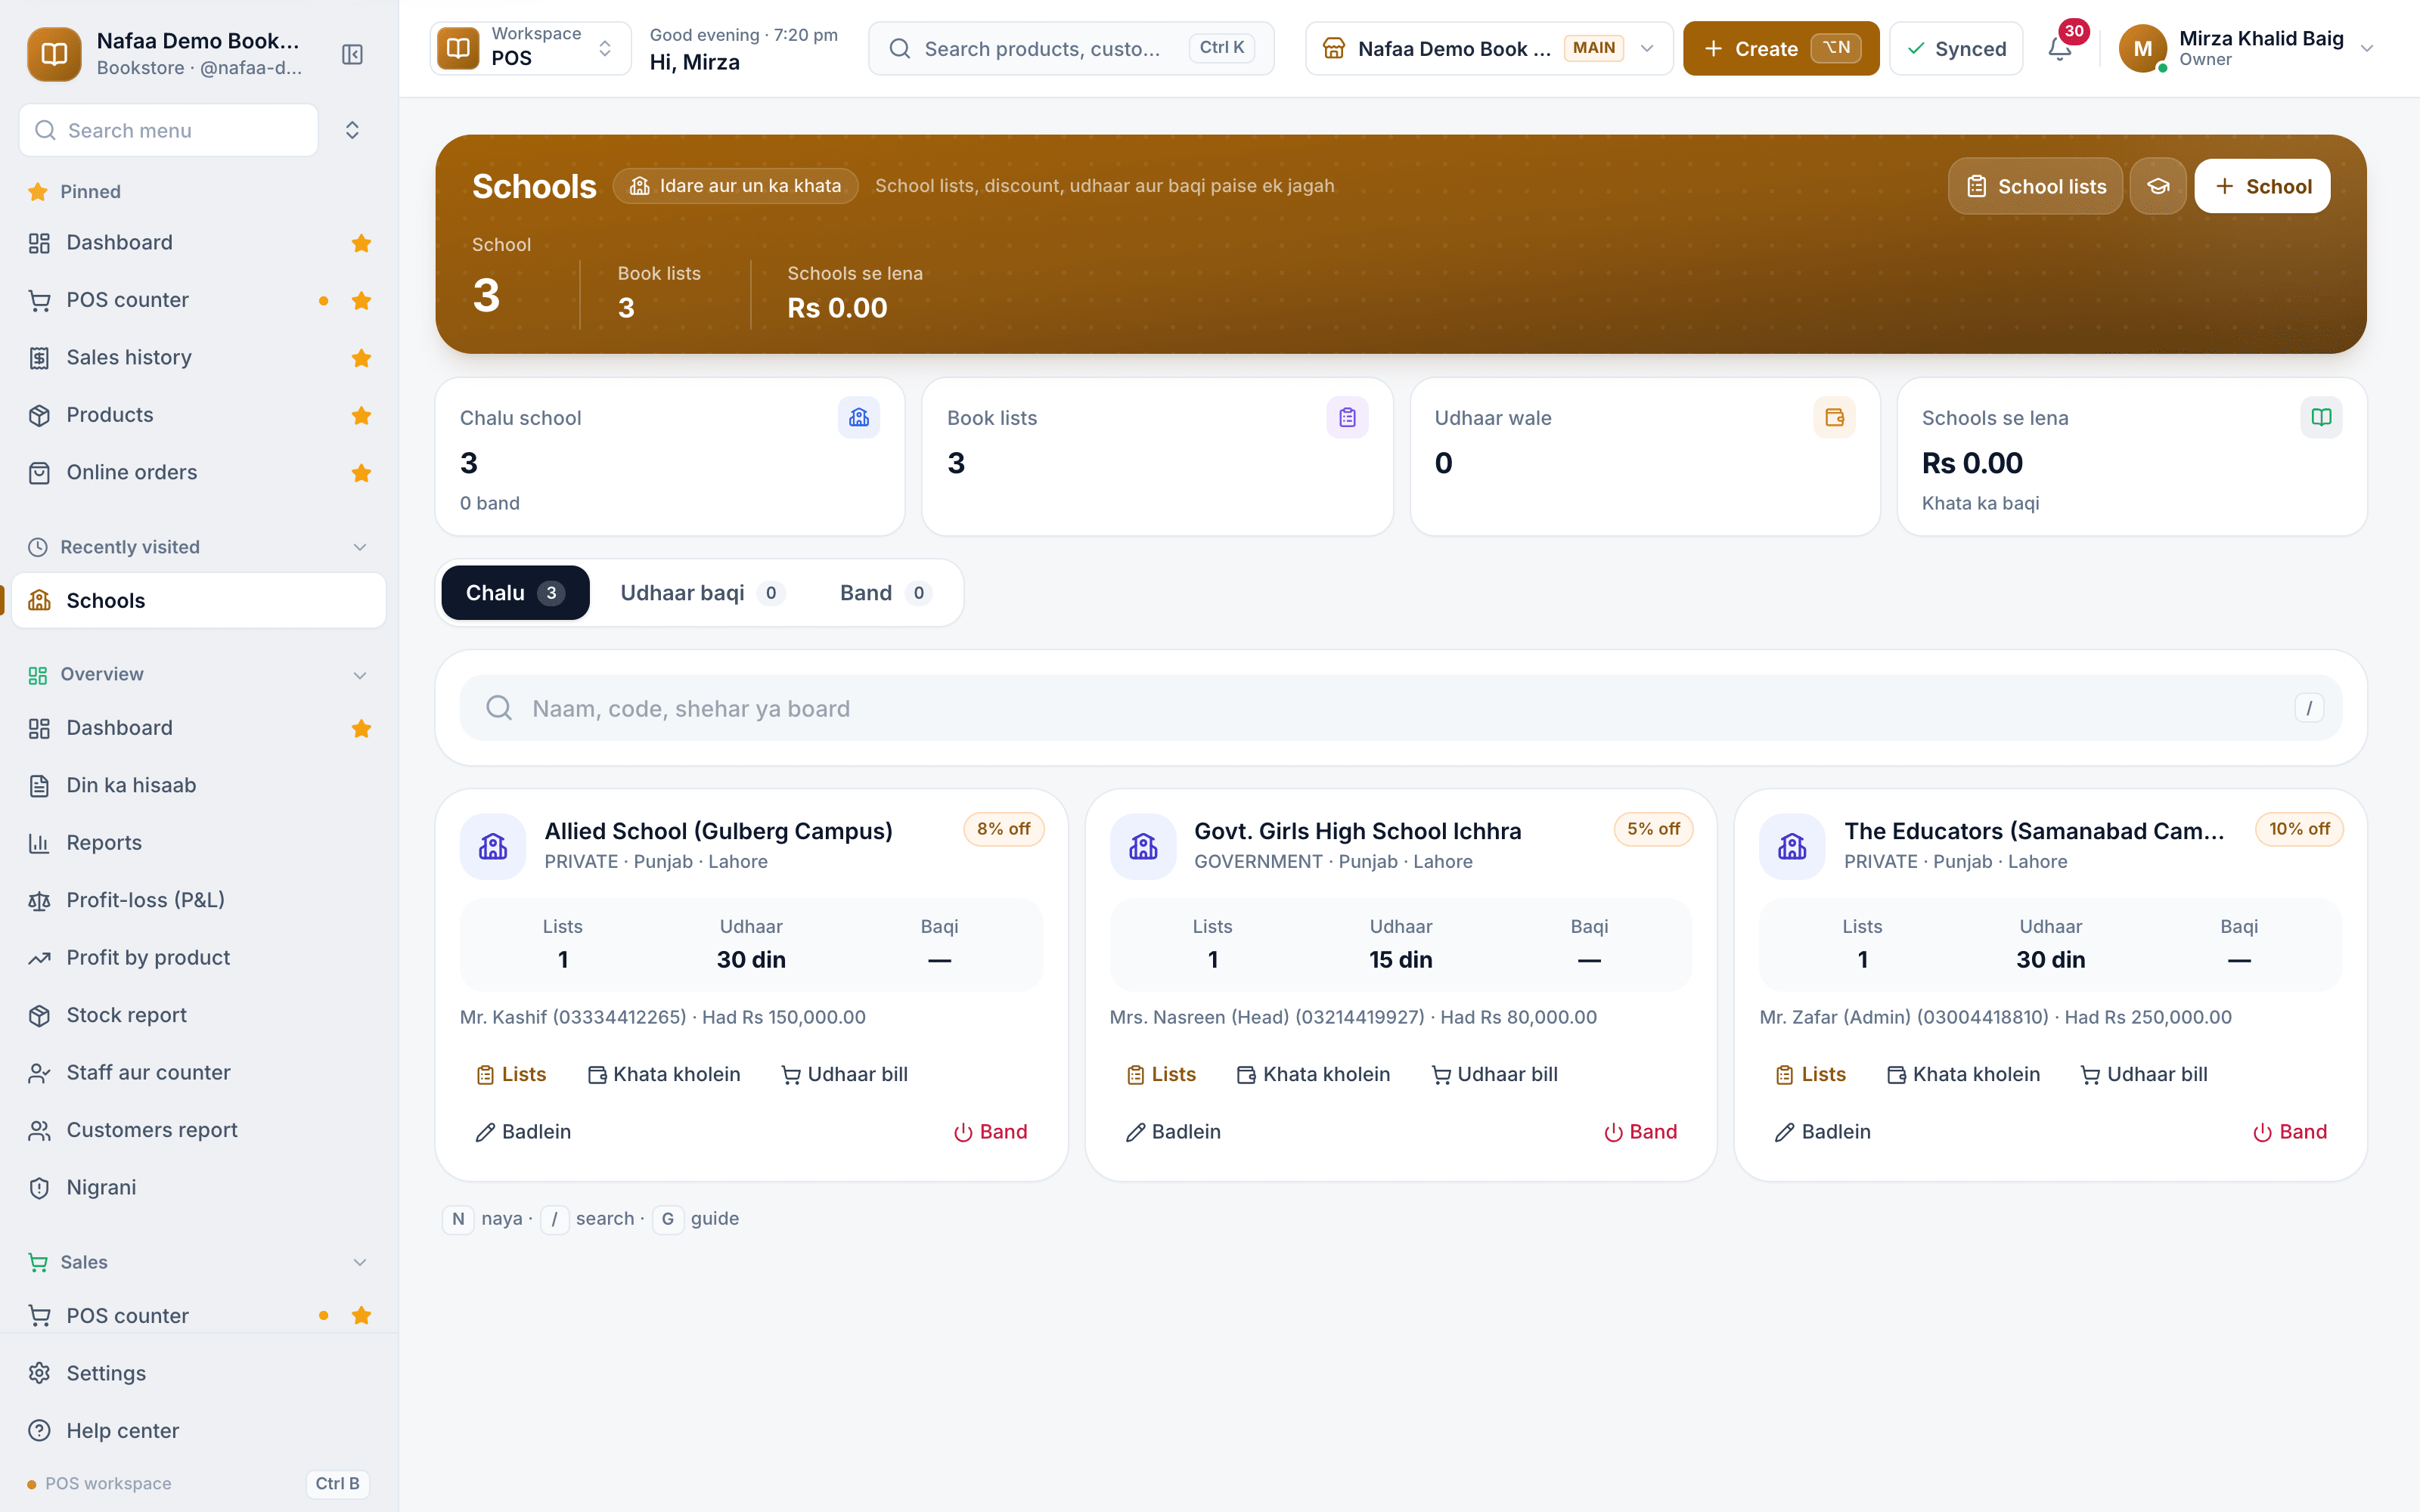
Task: Click Udhaar bill for The Educators
Action: point(2144,1074)
